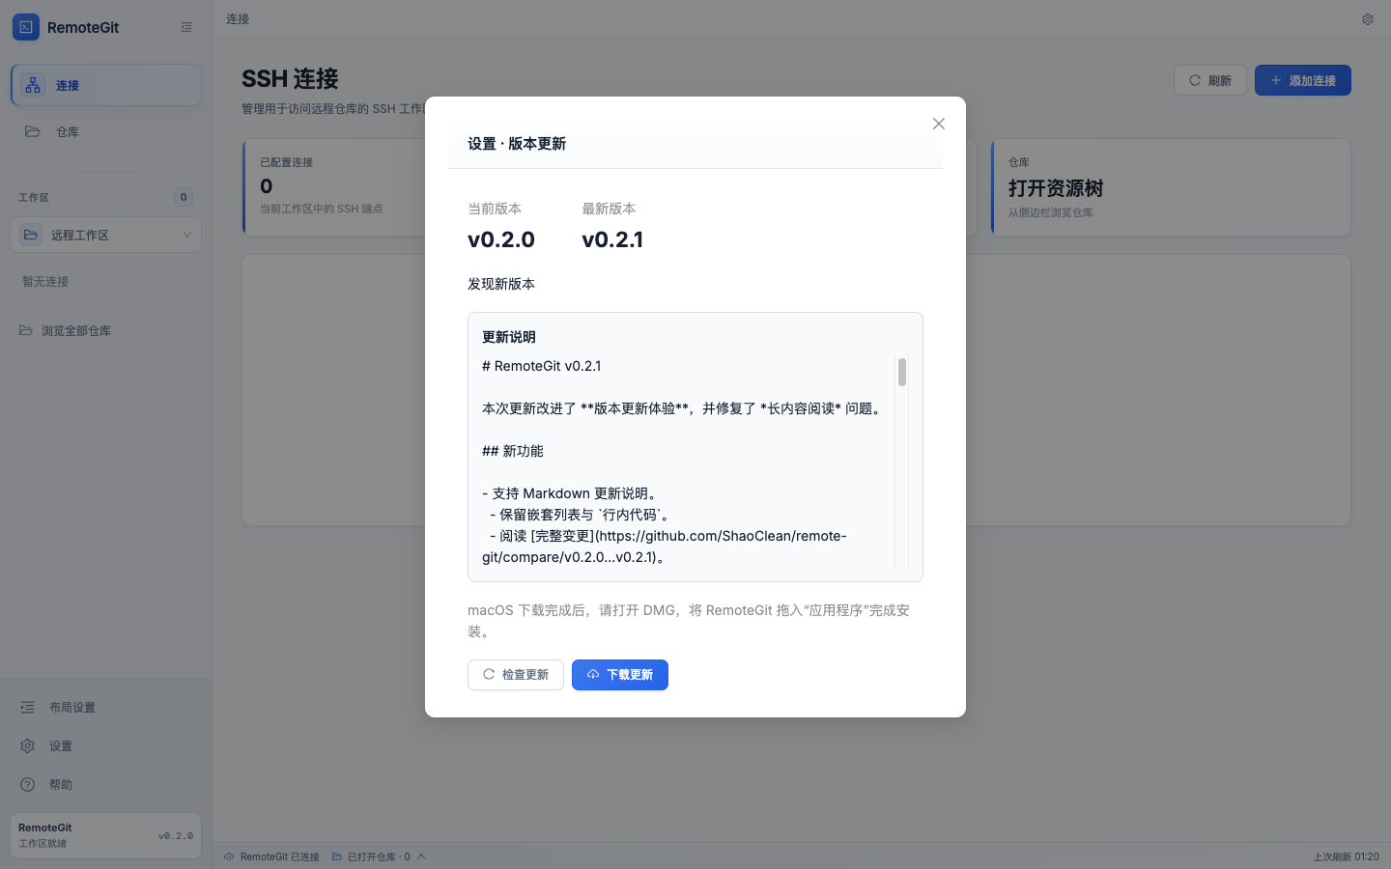1391x869 pixels.
Task: Collapse the sidebar with the toggle icon
Action: click(186, 27)
